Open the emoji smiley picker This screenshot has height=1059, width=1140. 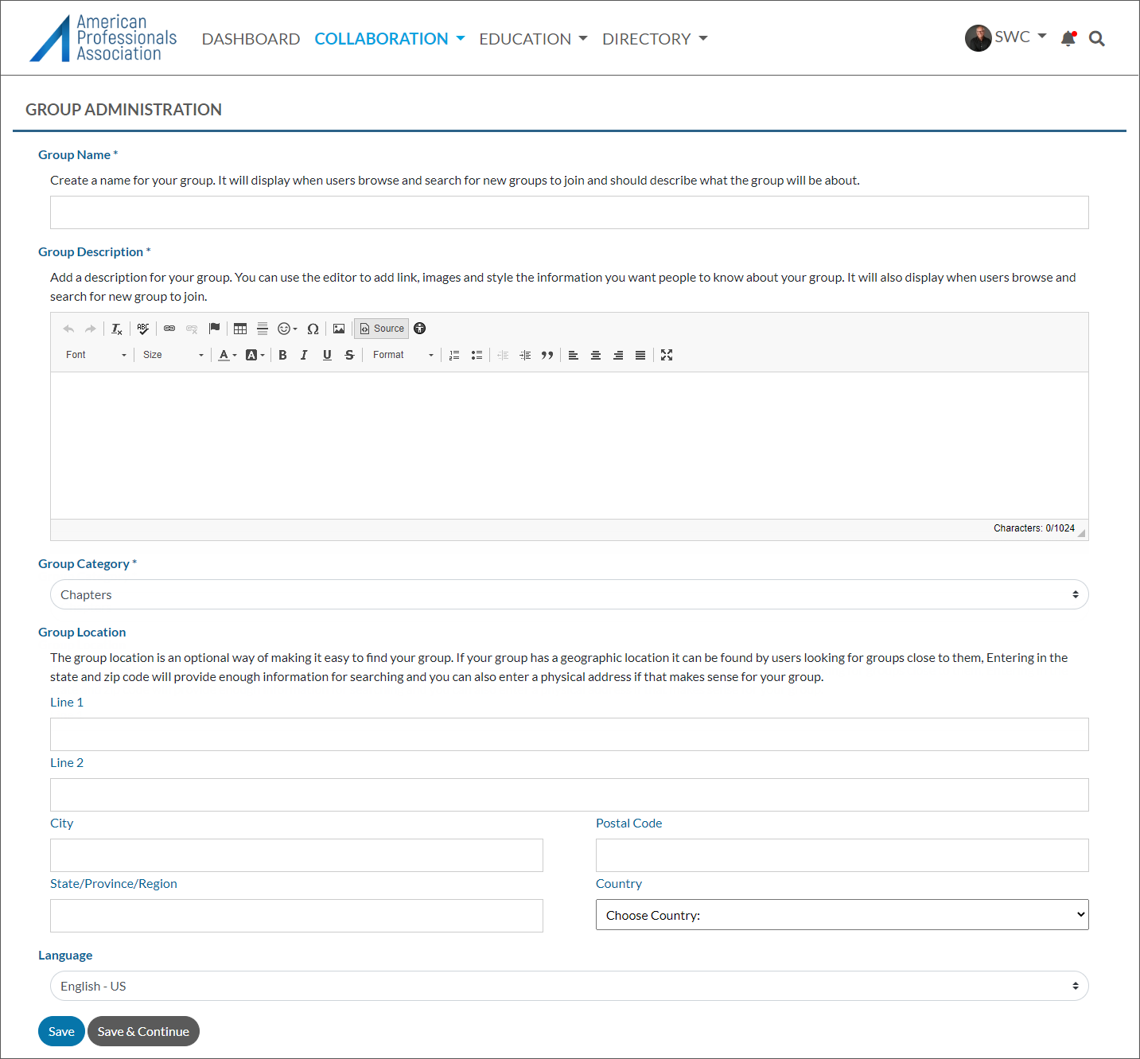(x=287, y=329)
